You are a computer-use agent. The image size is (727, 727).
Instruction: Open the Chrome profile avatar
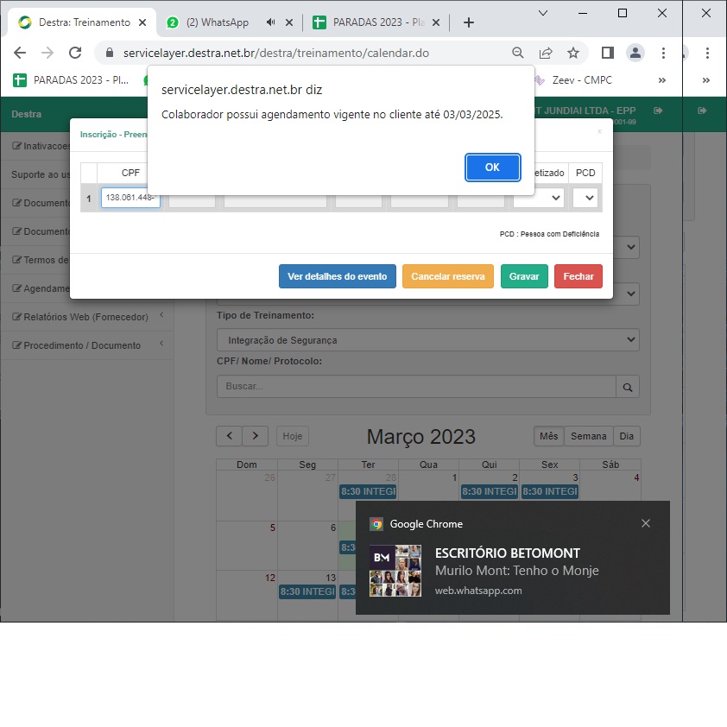click(635, 53)
